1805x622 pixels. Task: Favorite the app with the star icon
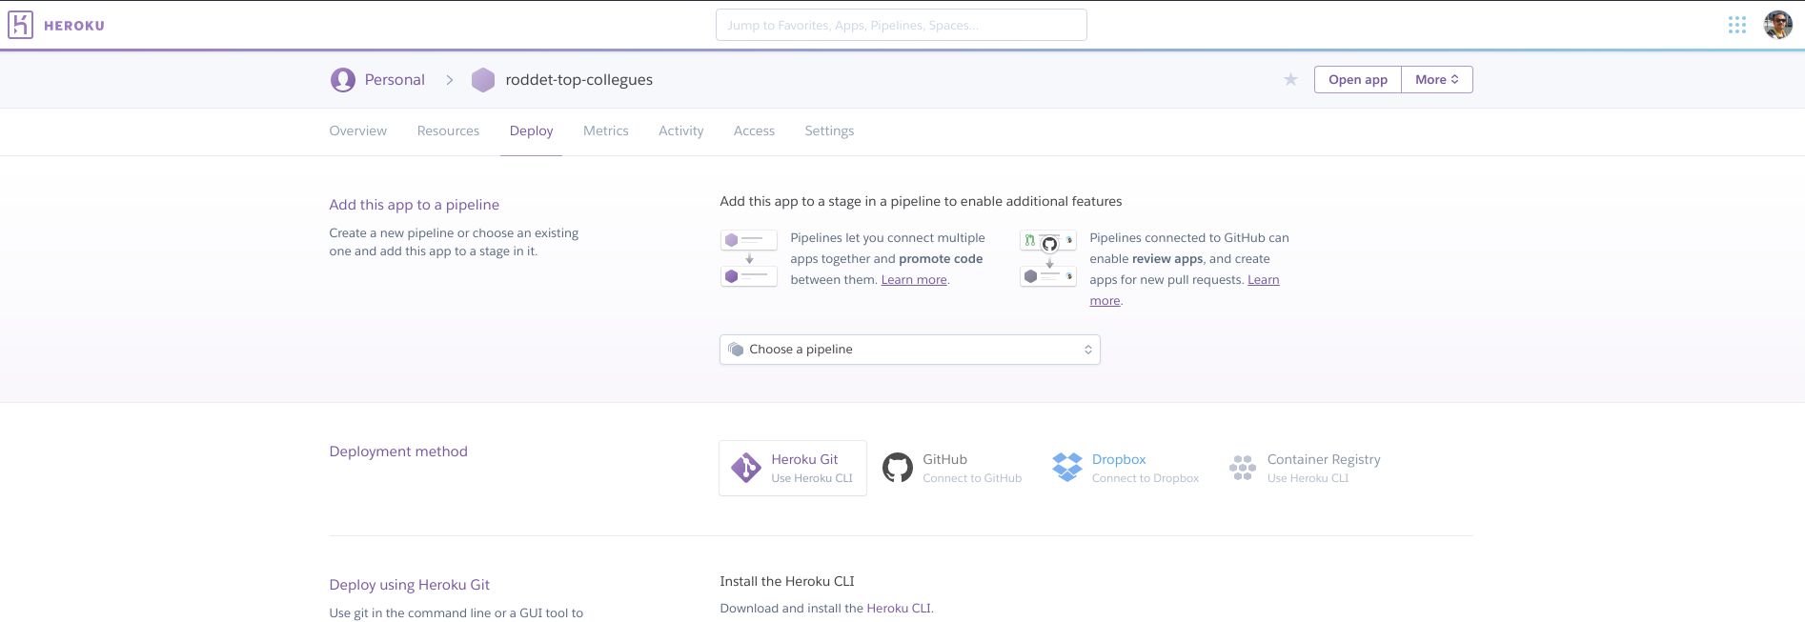1290,80
